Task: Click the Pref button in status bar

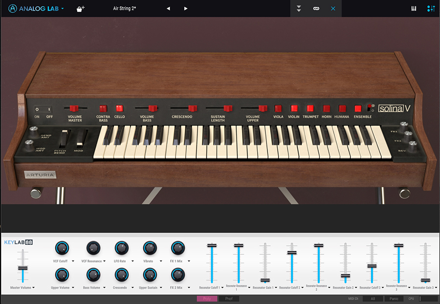Action: (229, 299)
